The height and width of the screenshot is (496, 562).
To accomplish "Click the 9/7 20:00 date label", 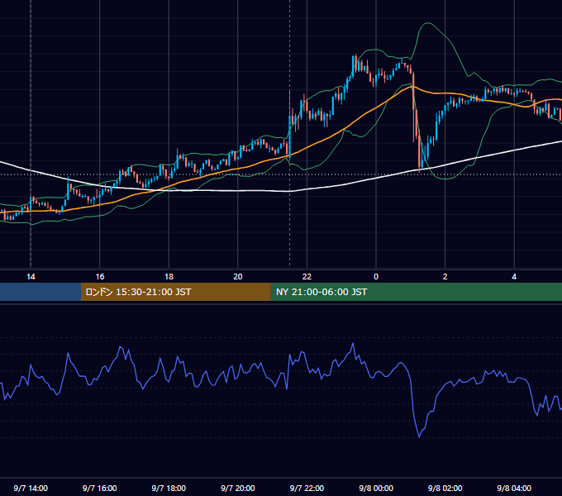I will point(238,488).
